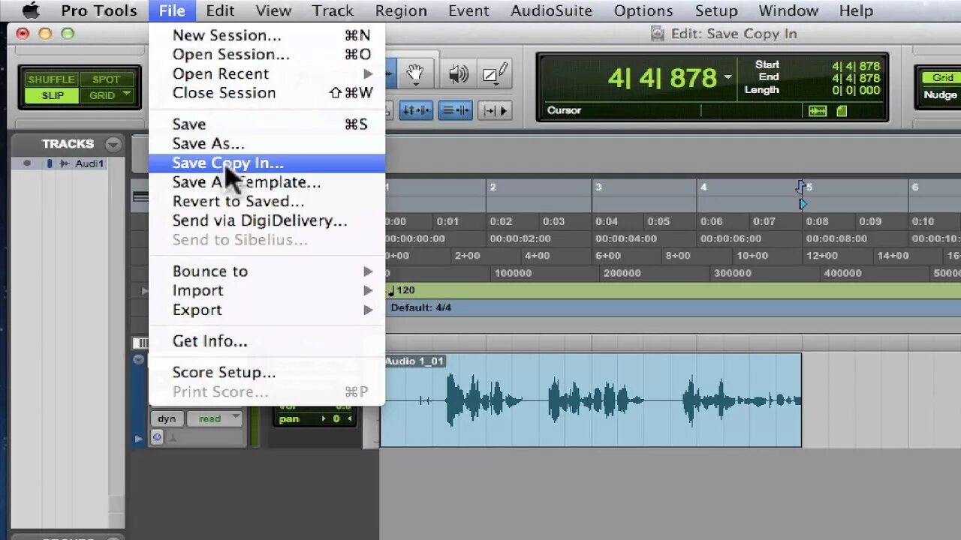Open the Edit menu
This screenshot has height=540, width=961.
tap(220, 10)
